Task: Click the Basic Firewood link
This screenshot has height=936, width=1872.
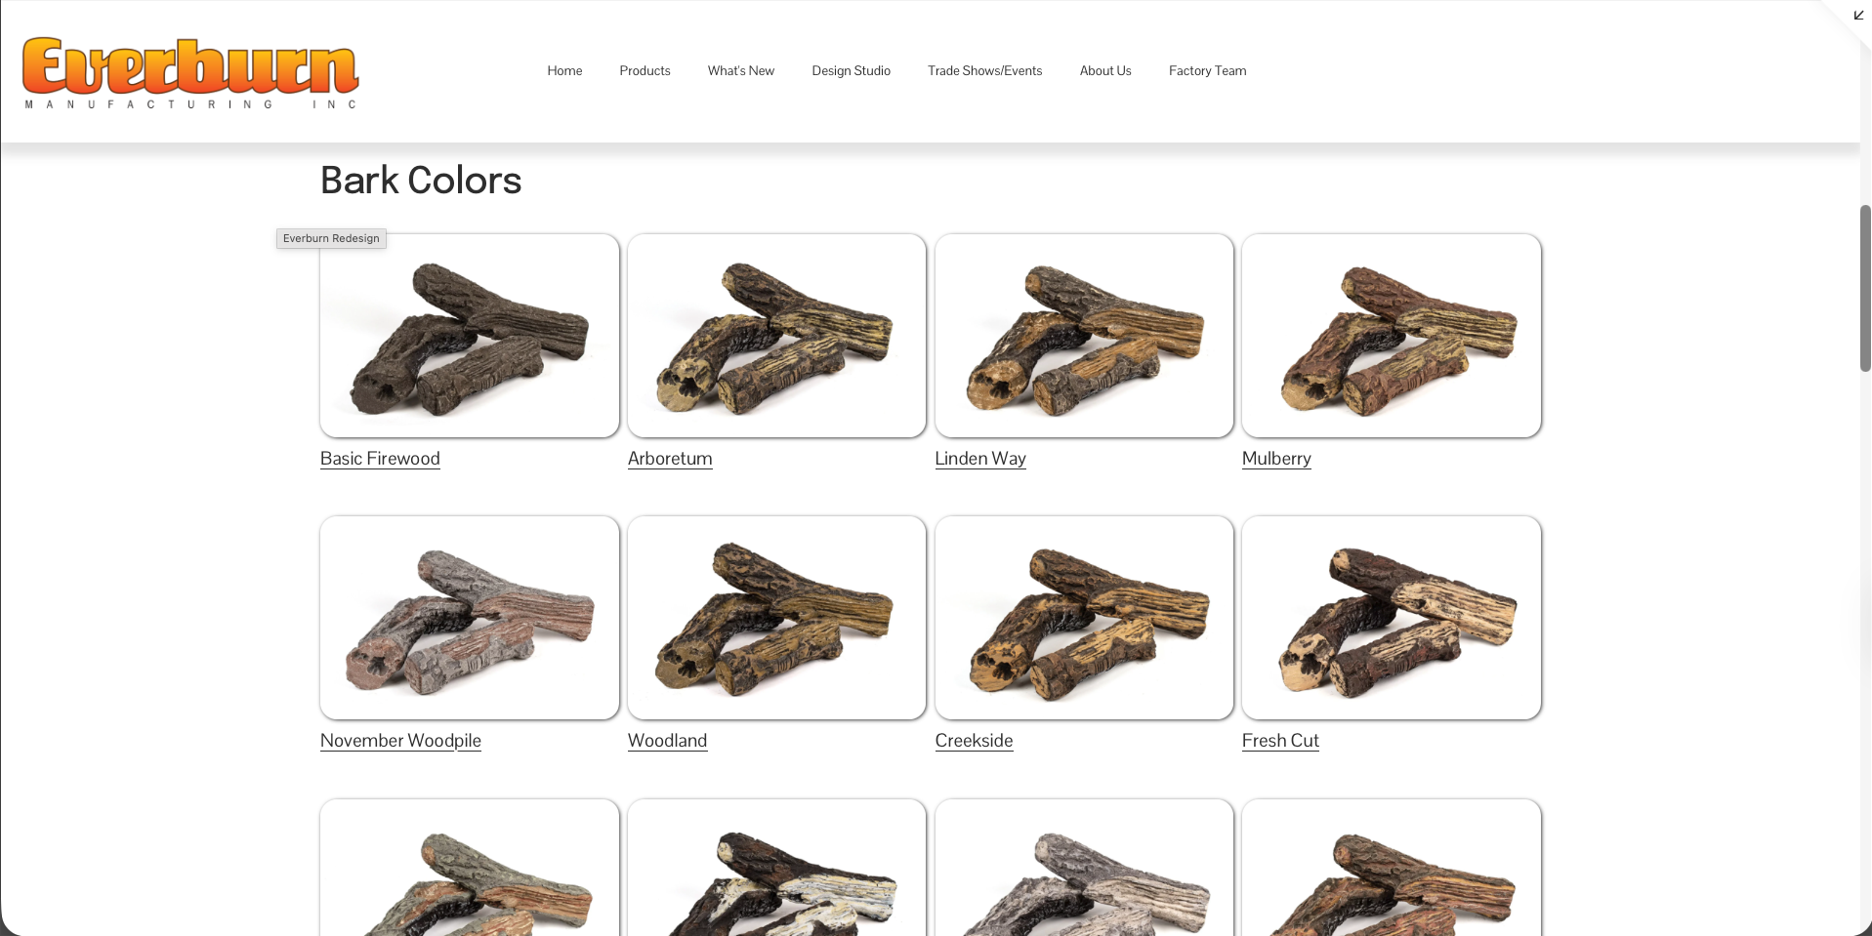Action: pos(380,459)
